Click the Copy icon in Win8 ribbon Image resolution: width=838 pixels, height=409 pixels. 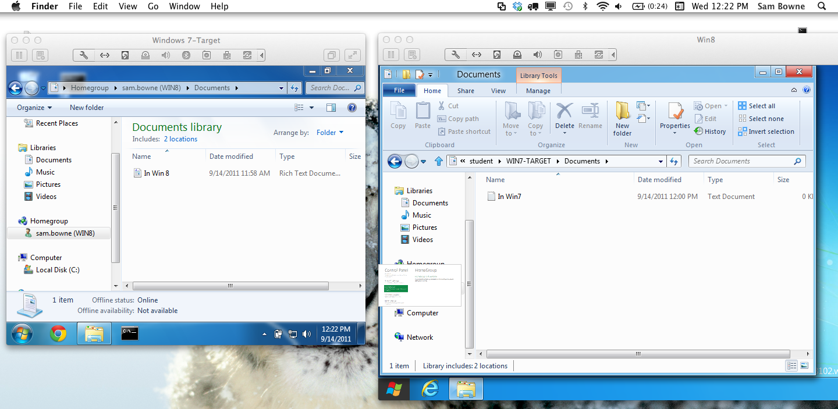coord(398,115)
